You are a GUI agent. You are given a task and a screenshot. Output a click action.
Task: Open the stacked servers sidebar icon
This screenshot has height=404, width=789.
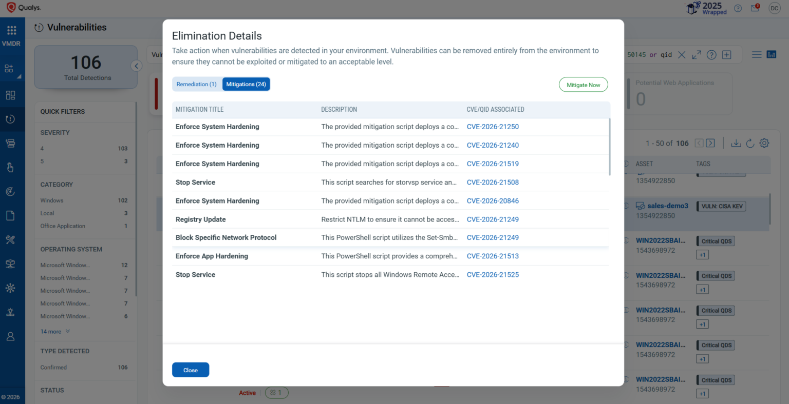10,143
